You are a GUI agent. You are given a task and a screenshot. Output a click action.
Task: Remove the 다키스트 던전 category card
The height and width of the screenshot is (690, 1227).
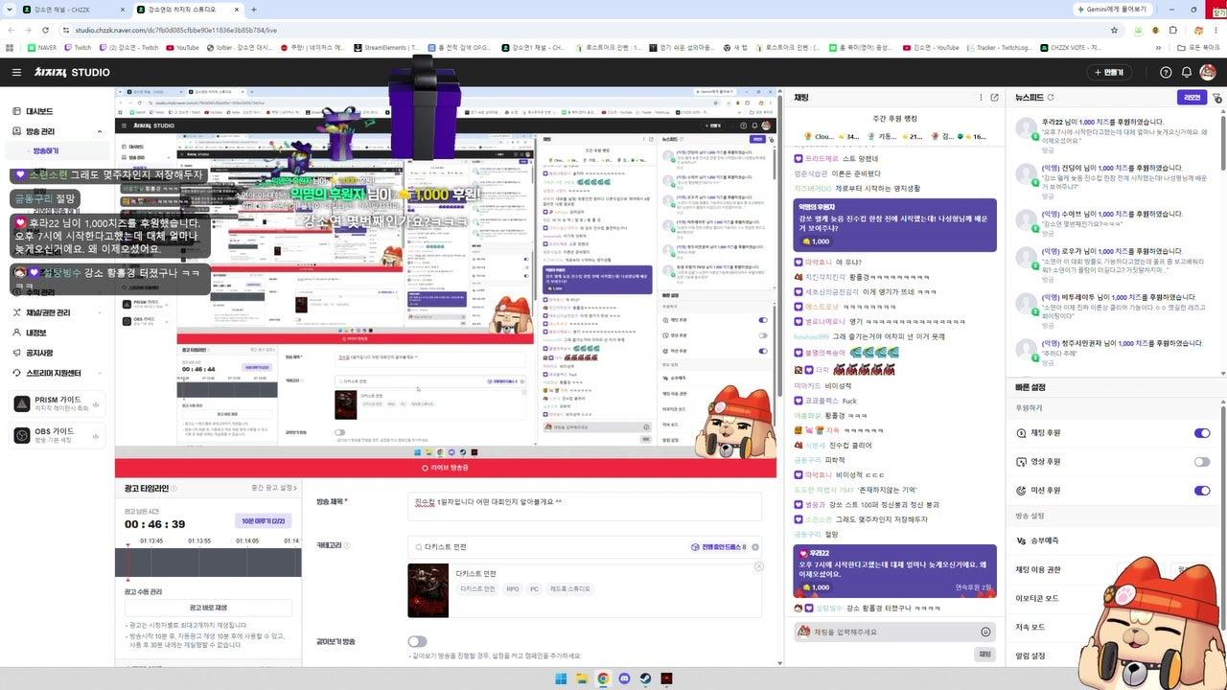pos(759,566)
